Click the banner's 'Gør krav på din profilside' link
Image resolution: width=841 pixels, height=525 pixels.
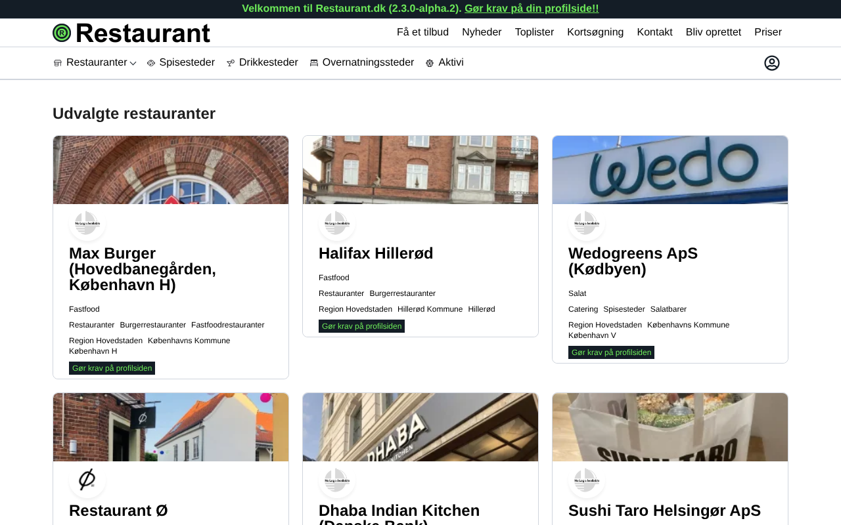click(532, 9)
